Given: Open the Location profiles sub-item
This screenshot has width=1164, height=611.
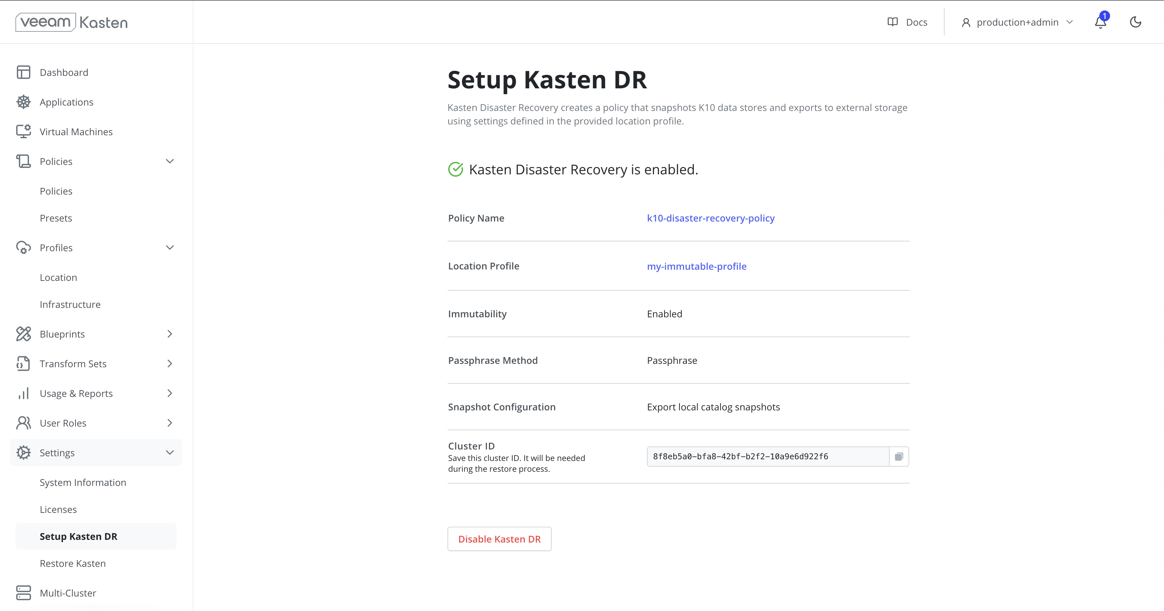Looking at the screenshot, I should click(x=58, y=278).
